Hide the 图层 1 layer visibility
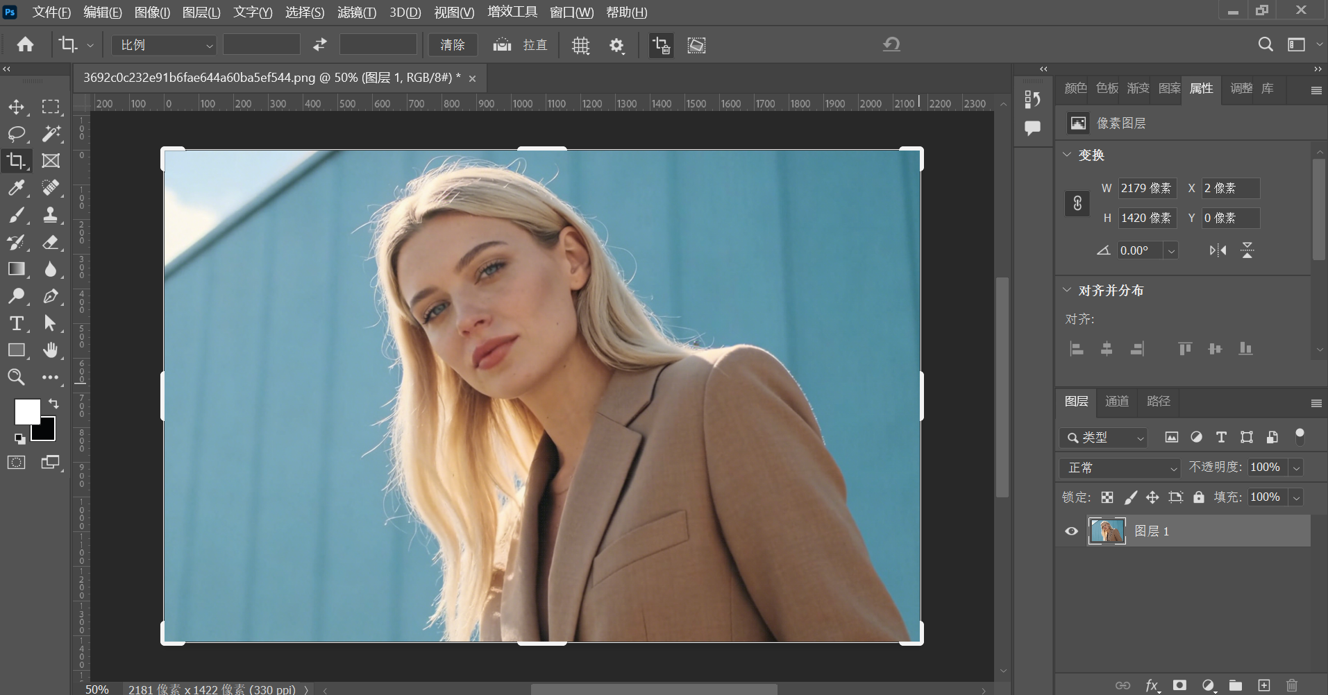This screenshot has width=1328, height=695. (x=1071, y=531)
